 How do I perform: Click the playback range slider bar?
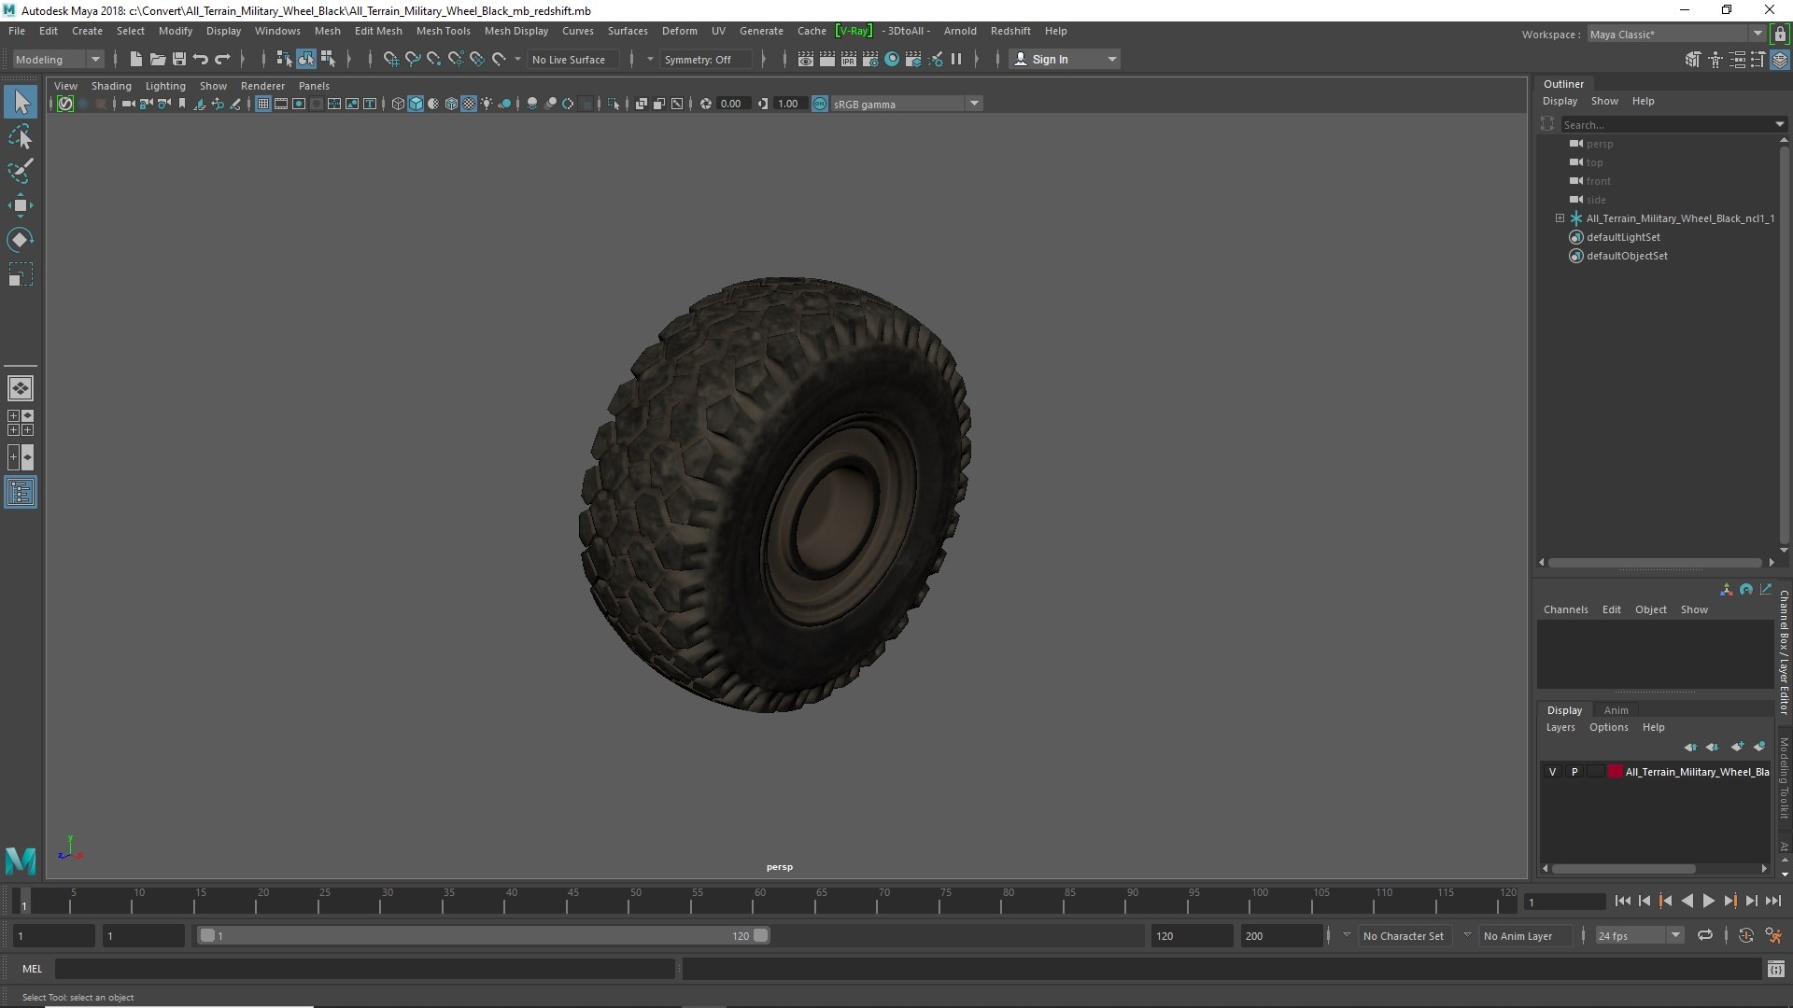coord(484,935)
